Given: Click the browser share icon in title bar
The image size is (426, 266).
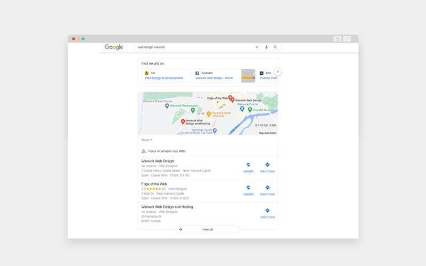Looking at the screenshot, I should [x=338, y=39].
